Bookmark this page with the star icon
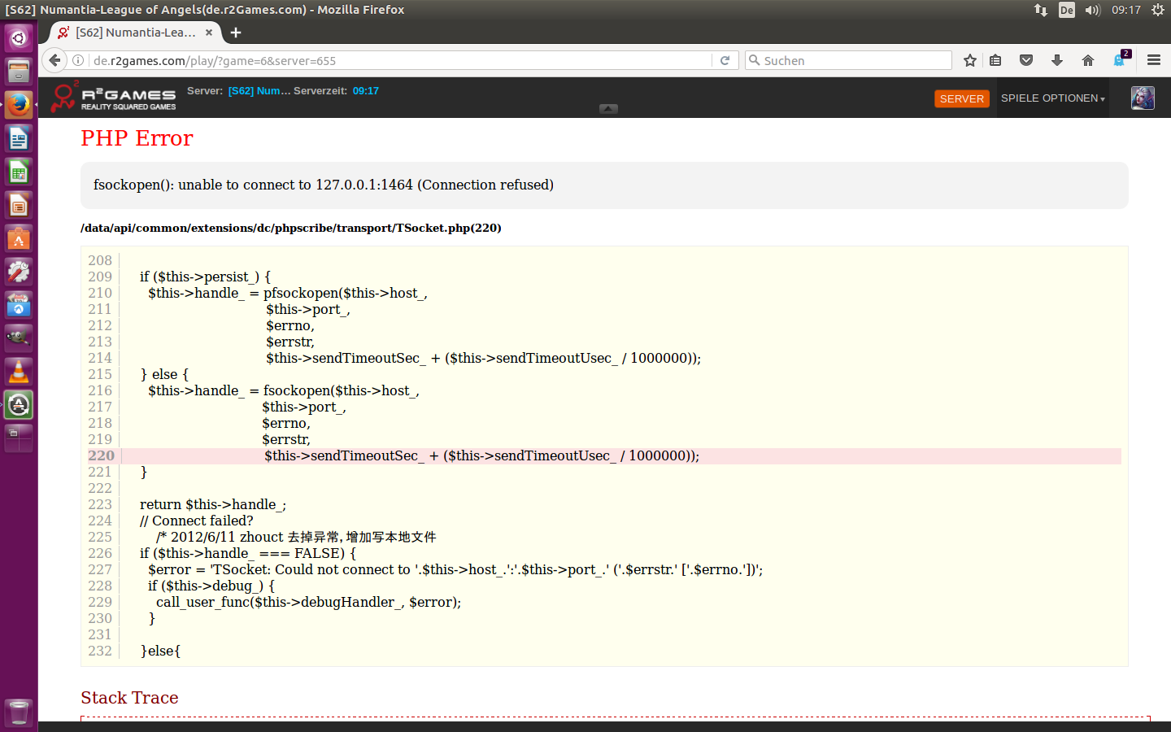 point(969,60)
